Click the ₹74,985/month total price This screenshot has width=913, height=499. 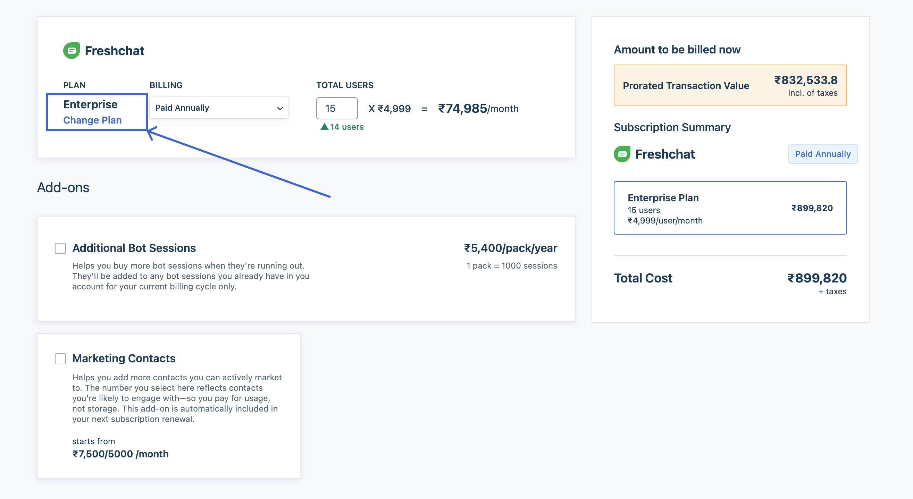coord(478,109)
